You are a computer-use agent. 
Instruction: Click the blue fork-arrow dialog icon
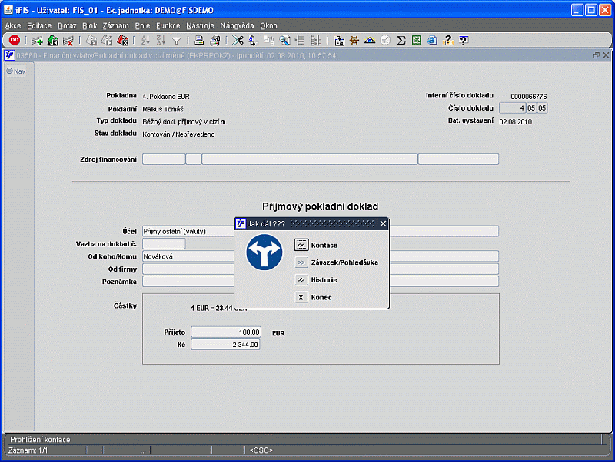point(264,252)
